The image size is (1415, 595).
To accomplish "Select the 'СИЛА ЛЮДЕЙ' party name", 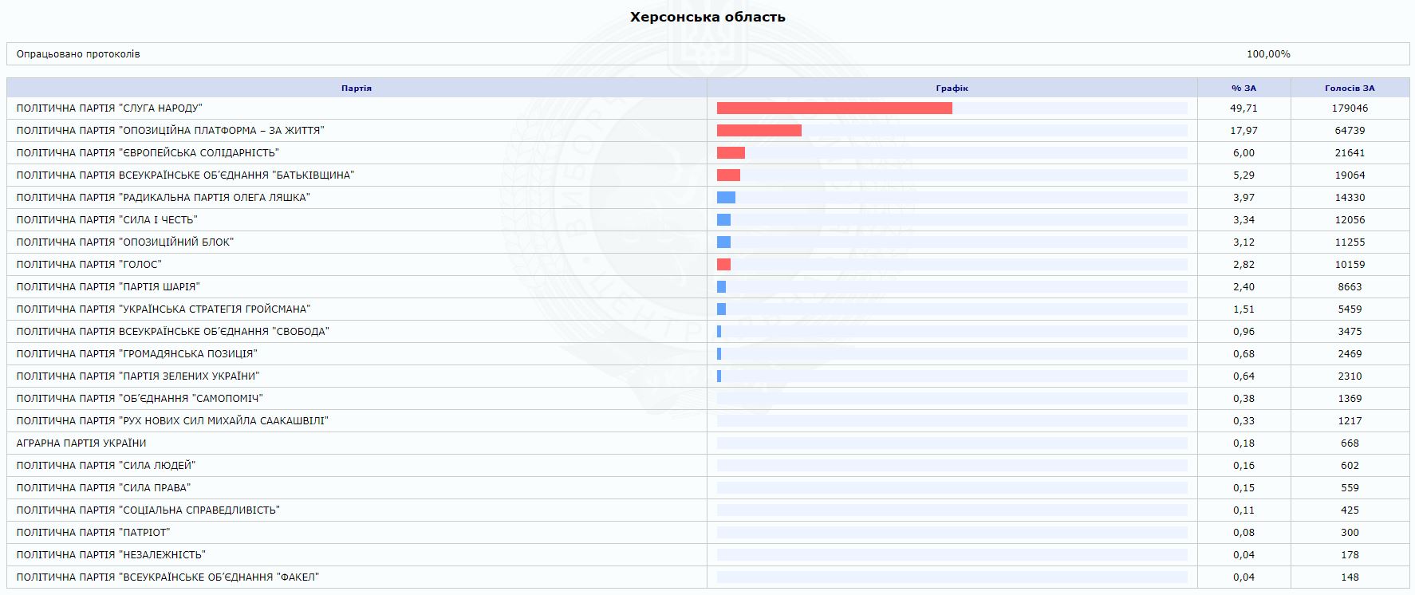I will [105, 466].
